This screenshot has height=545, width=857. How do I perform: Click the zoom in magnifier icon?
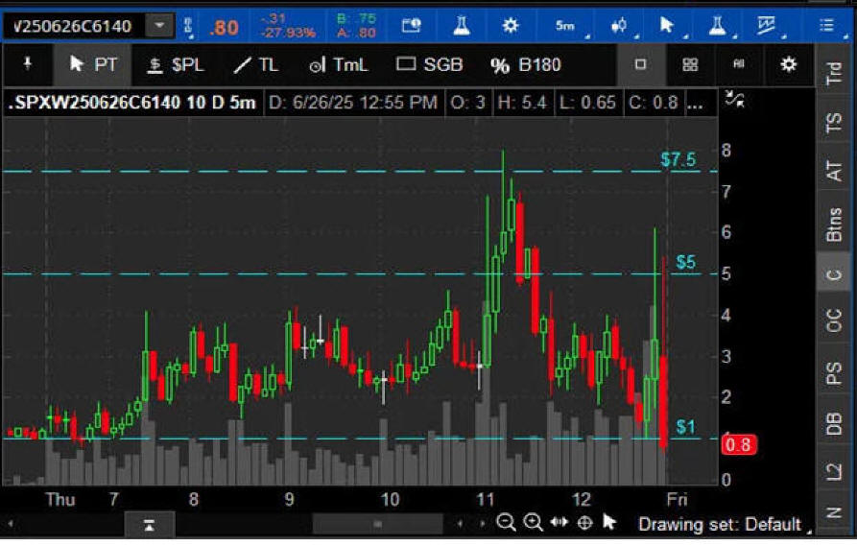[x=533, y=523]
